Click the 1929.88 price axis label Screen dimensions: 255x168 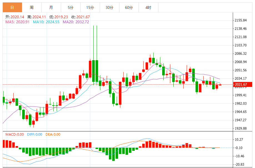241,128
